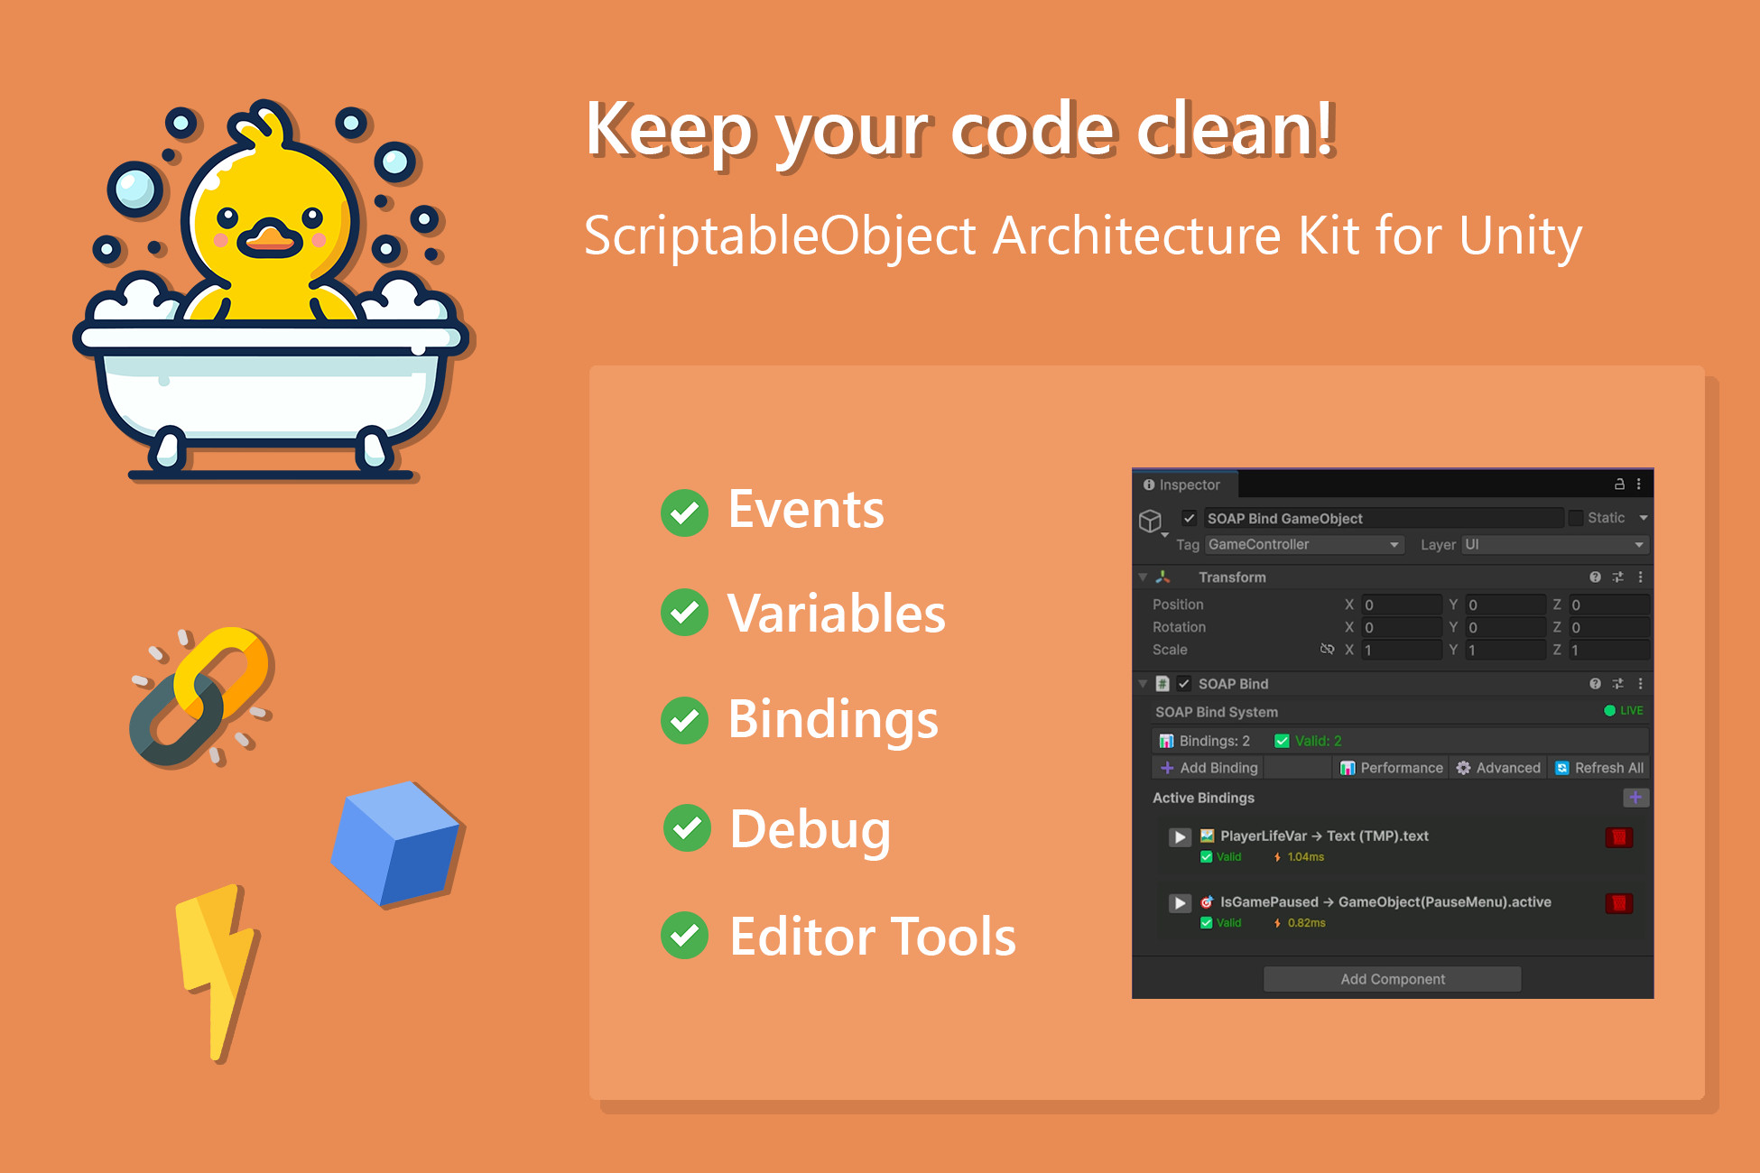Click the Inspector lock icon

[x=1619, y=485]
